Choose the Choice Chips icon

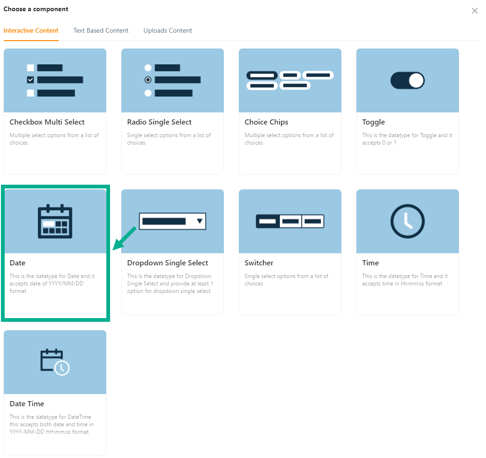point(290,80)
